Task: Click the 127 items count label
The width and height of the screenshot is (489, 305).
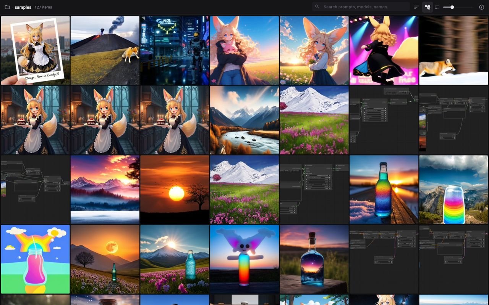Action: [43, 7]
